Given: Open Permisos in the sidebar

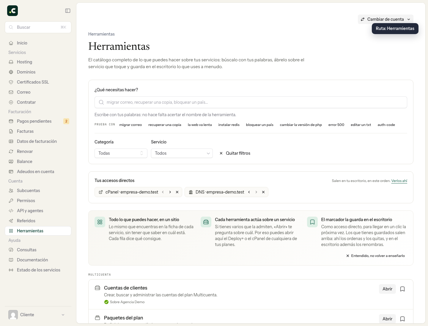Looking at the screenshot, I should [38, 201].
